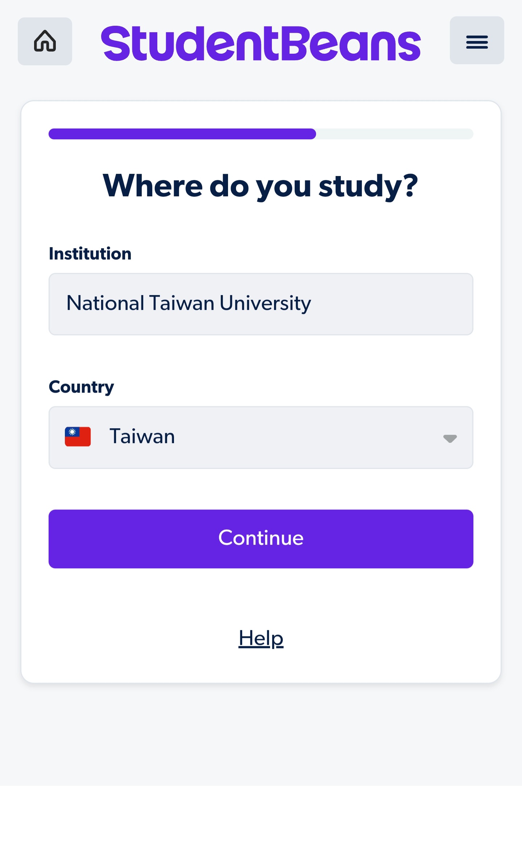Click the National Taiwan University text

click(188, 303)
